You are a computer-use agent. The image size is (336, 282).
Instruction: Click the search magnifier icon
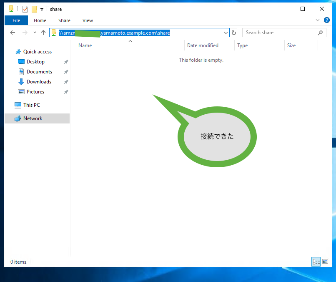tap(320, 33)
